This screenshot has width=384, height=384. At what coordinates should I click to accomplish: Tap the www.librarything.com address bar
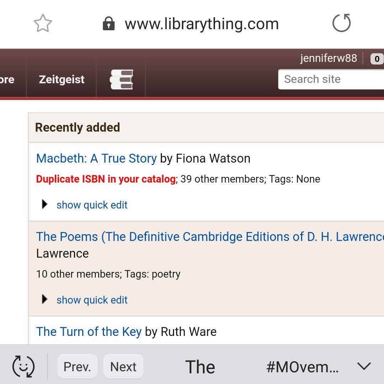coord(201,24)
